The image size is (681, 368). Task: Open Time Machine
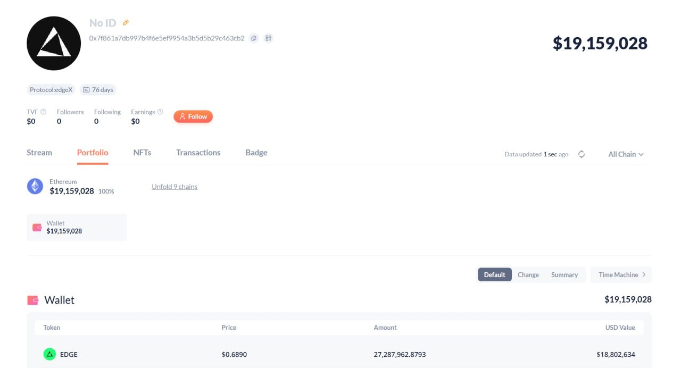(x=621, y=274)
